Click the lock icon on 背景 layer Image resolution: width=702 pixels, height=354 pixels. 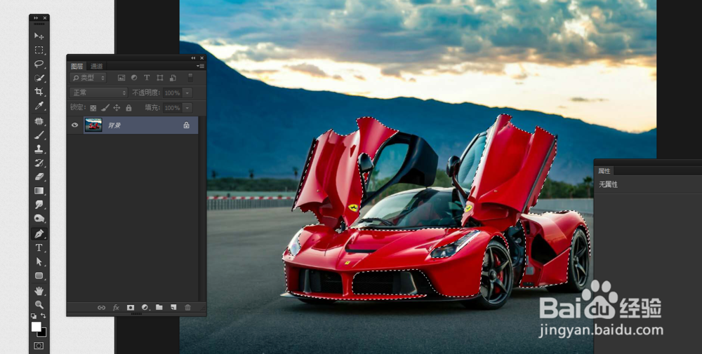point(186,125)
